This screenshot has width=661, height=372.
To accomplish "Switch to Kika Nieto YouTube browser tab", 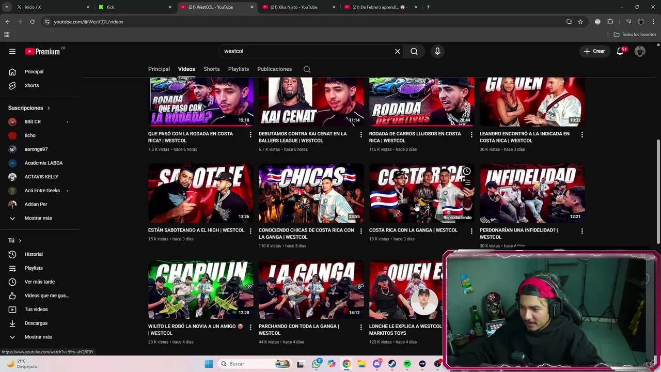I will tap(298, 7).
